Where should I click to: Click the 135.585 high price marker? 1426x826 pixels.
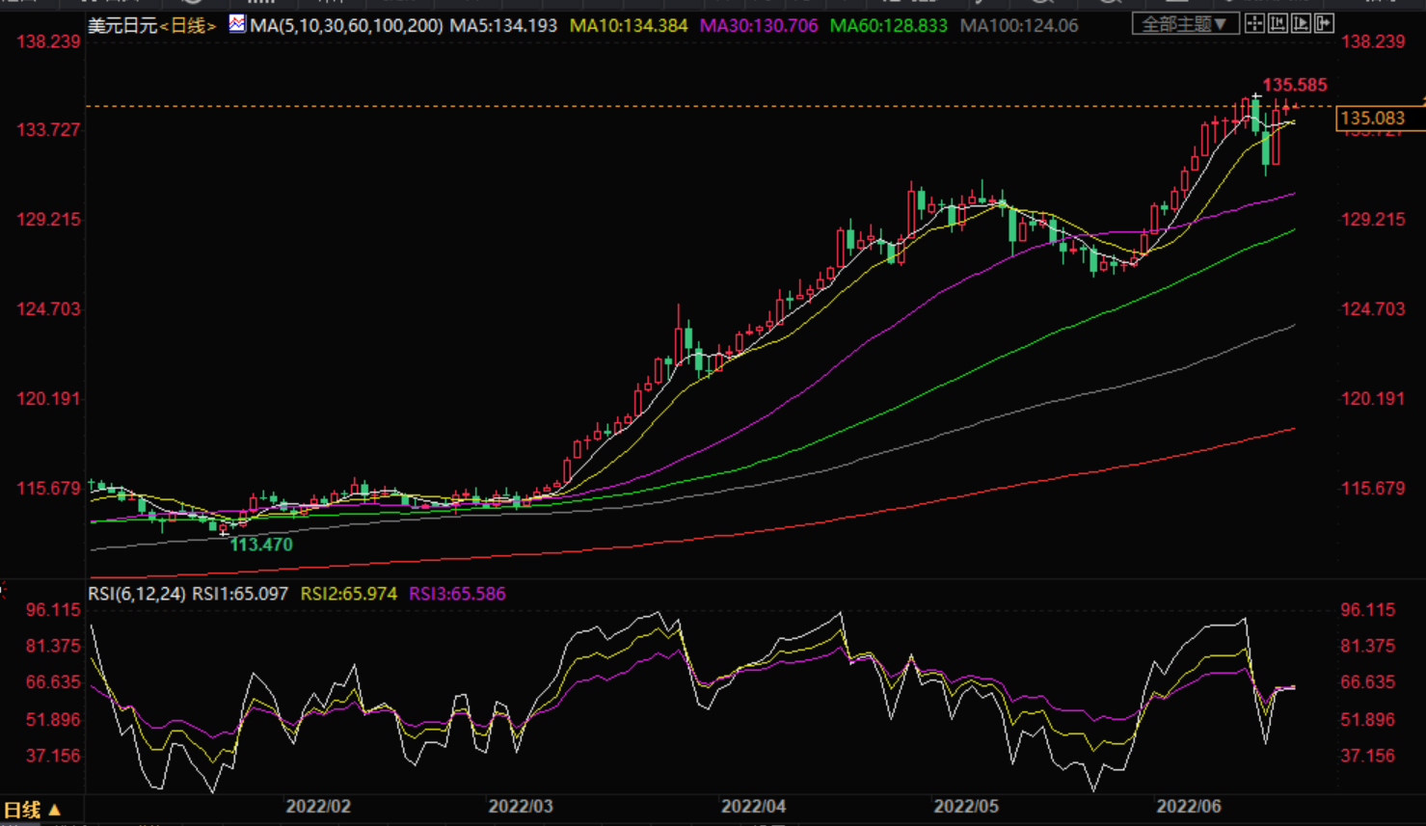pyautogui.click(x=1294, y=85)
